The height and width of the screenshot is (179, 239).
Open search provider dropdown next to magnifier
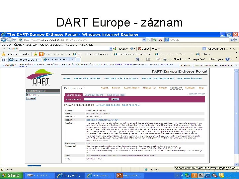pyautogui.click(x=236, y=40)
